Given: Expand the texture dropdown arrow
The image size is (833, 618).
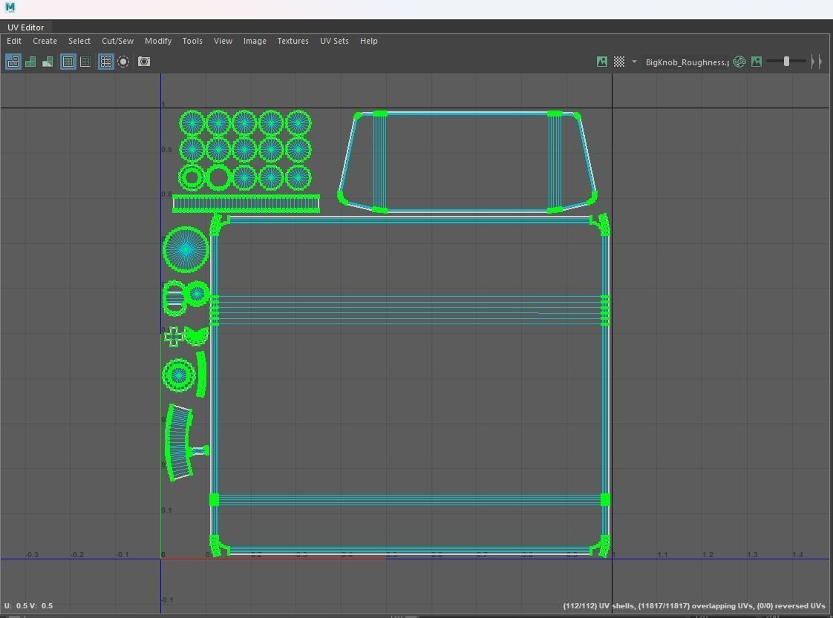Looking at the screenshot, I should click(x=634, y=62).
